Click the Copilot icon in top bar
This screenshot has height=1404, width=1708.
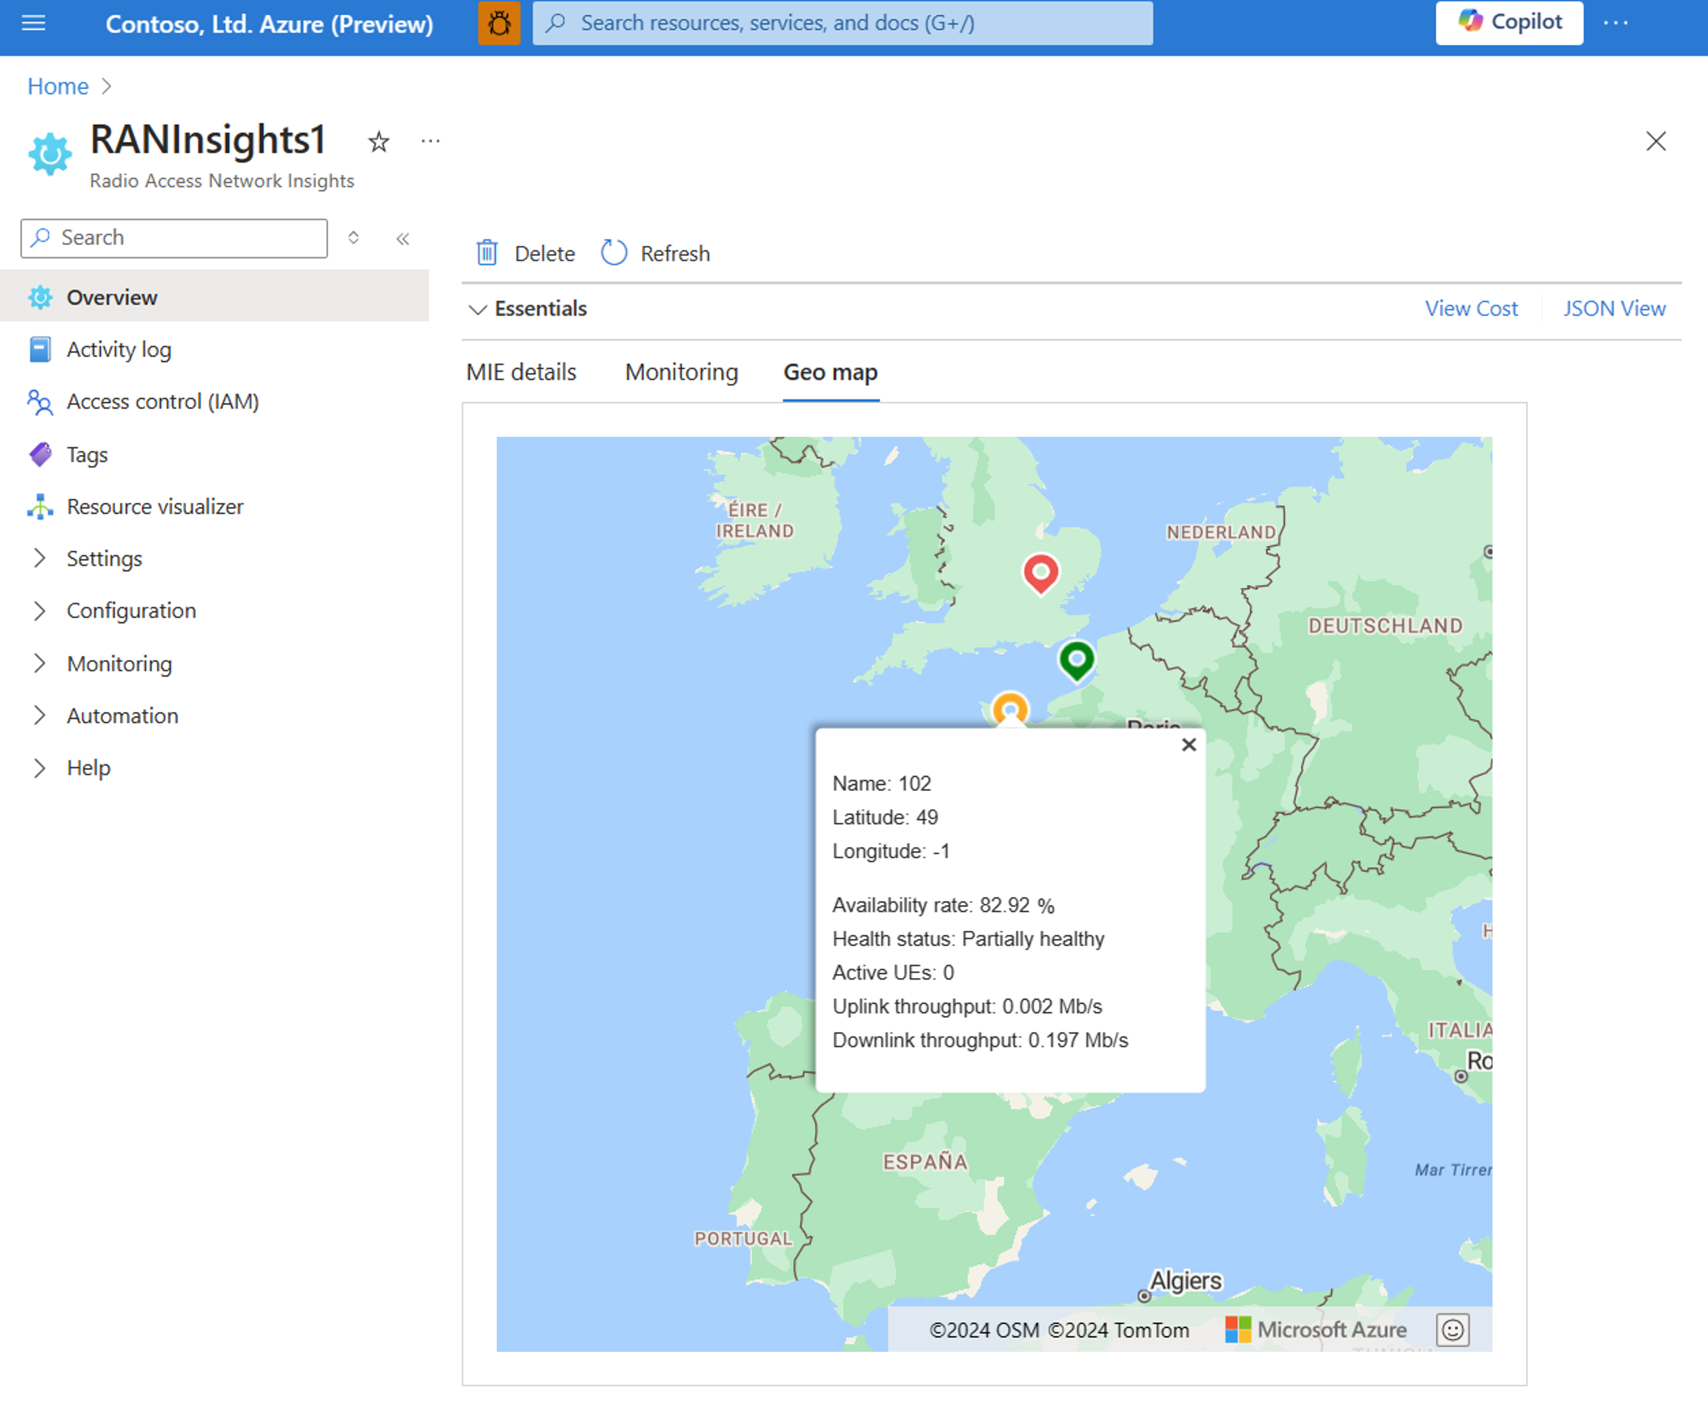(1477, 22)
